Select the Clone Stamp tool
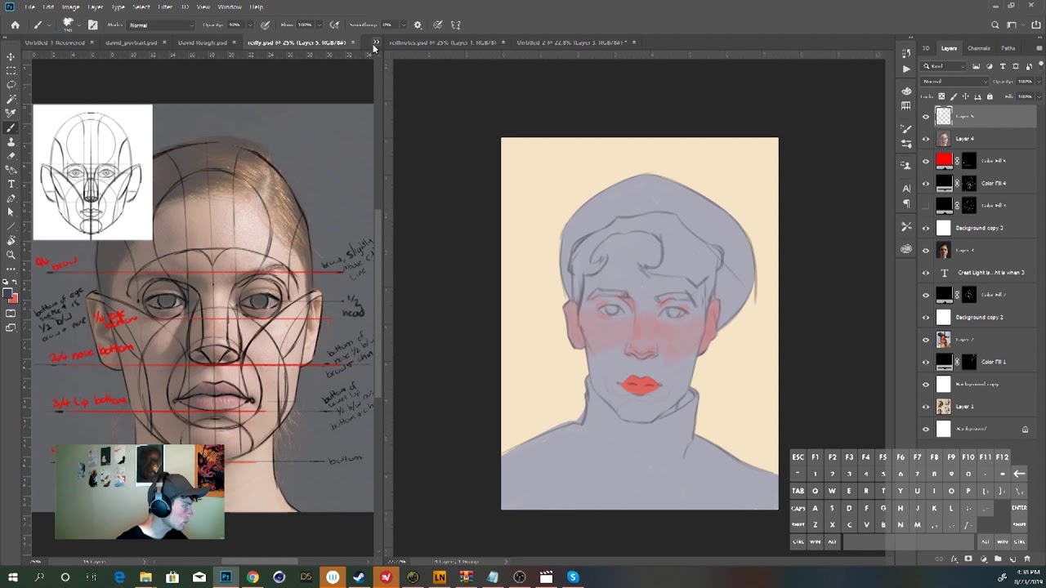Screen dimensions: 1046x588 [x=11, y=142]
